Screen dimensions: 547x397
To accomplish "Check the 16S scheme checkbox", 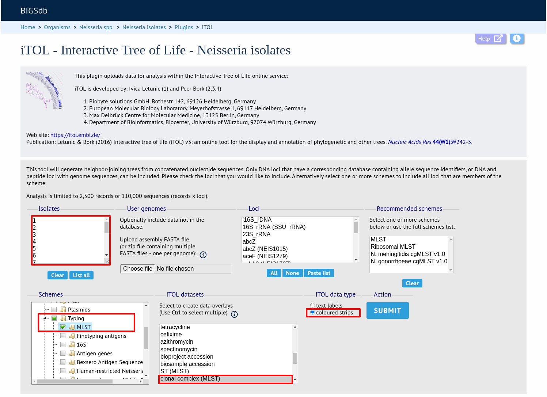I will coord(63,344).
